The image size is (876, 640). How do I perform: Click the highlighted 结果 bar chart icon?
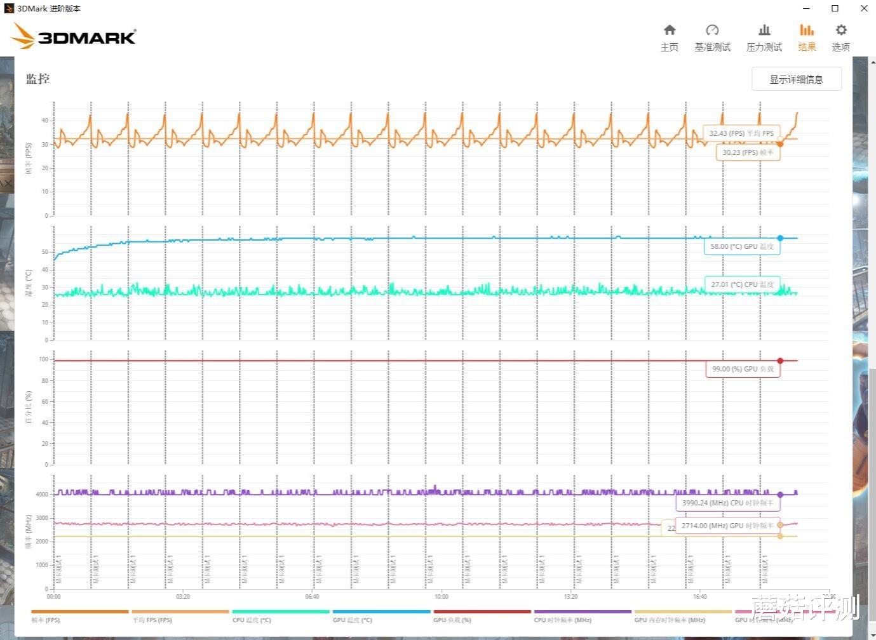tap(806, 30)
